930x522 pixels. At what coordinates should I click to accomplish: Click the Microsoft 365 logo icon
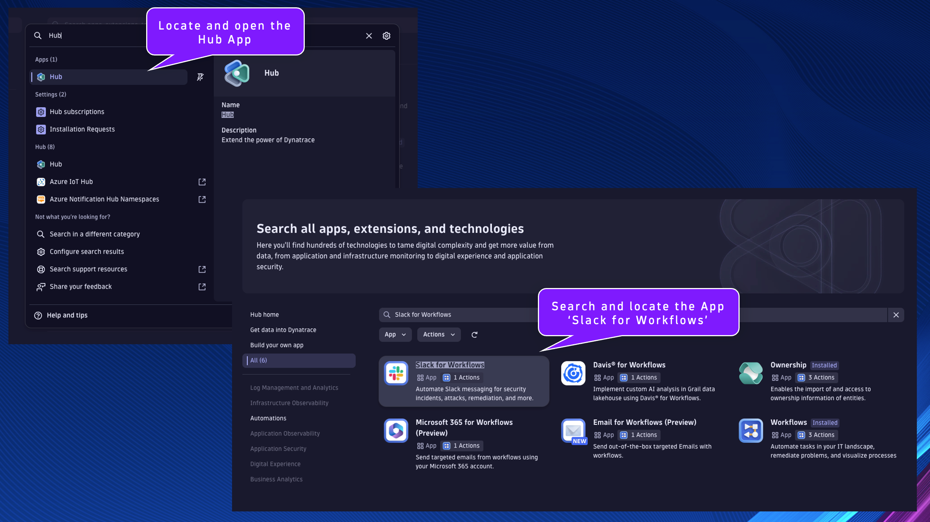[x=396, y=431]
